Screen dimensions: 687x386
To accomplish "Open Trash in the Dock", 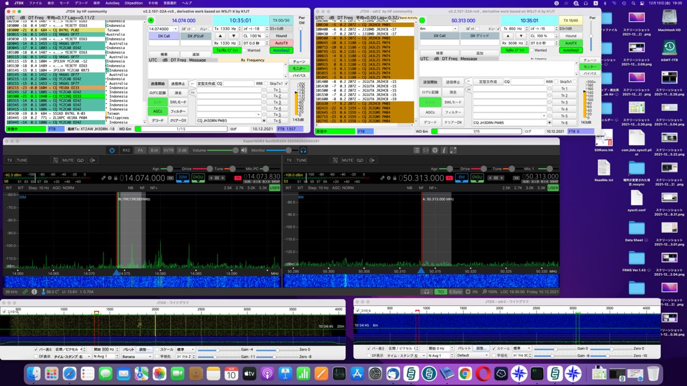I will [653, 374].
